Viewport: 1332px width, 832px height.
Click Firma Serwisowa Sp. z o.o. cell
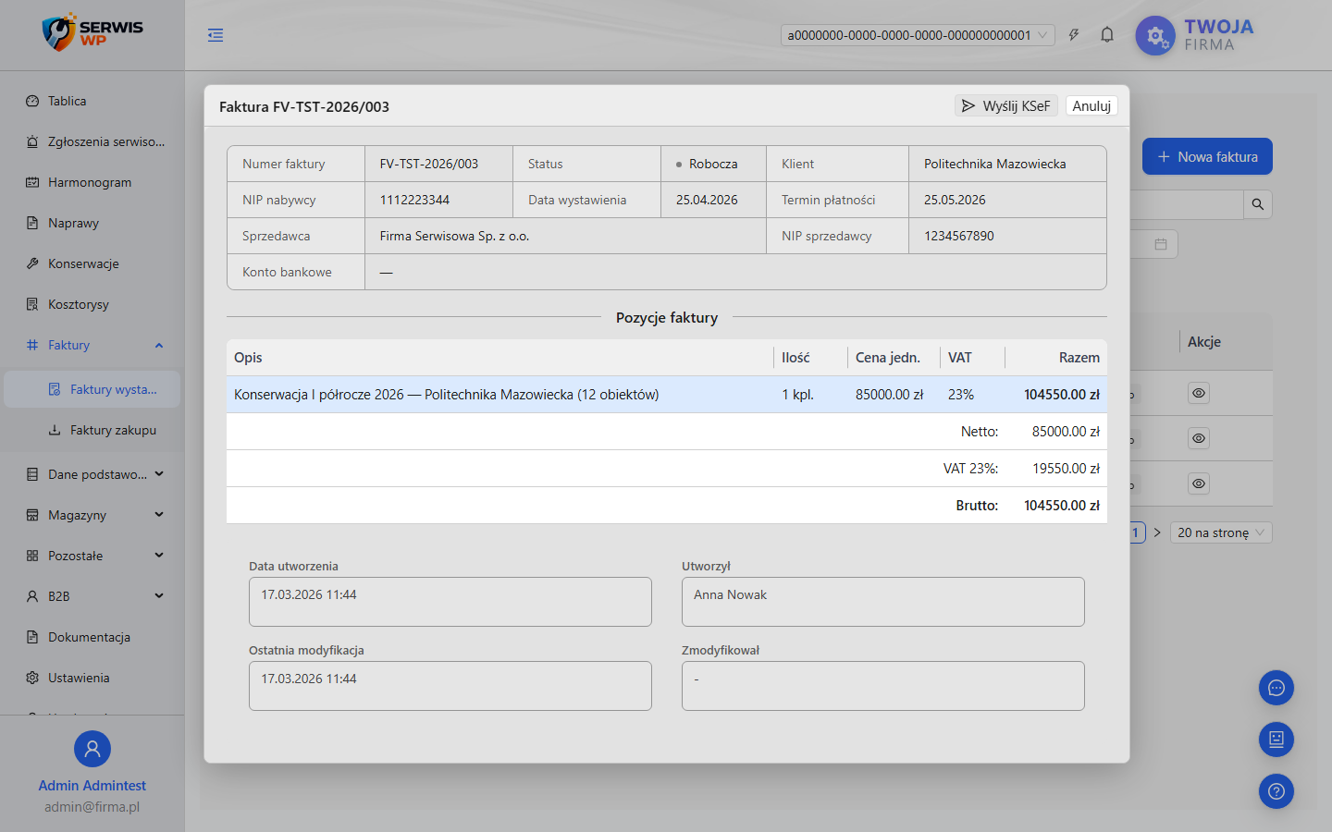pyautogui.click(x=566, y=236)
